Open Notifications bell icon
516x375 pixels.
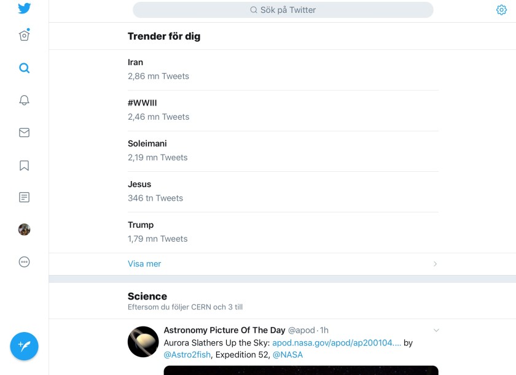[24, 101]
